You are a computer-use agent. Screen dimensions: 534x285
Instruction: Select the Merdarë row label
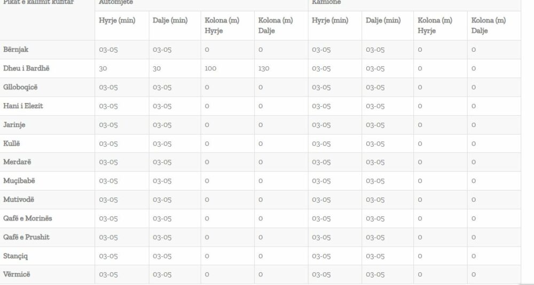pyautogui.click(x=17, y=162)
